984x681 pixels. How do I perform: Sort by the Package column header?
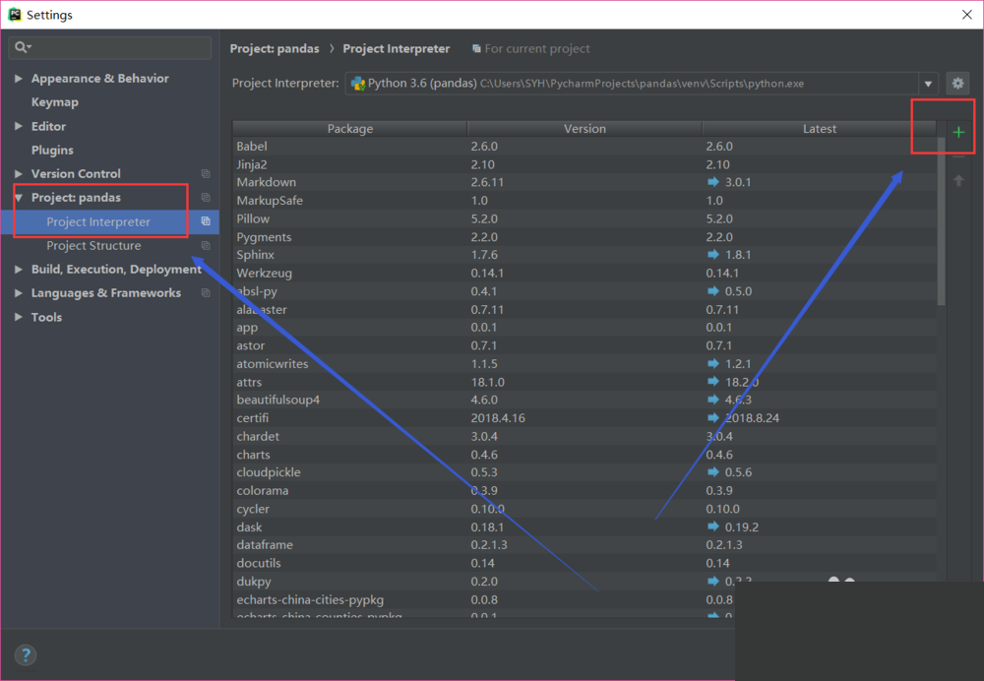click(x=349, y=129)
